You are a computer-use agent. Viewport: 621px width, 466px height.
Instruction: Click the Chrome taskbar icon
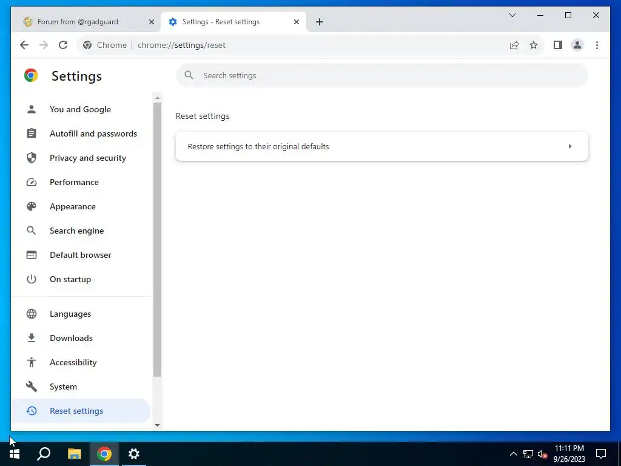point(104,454)
